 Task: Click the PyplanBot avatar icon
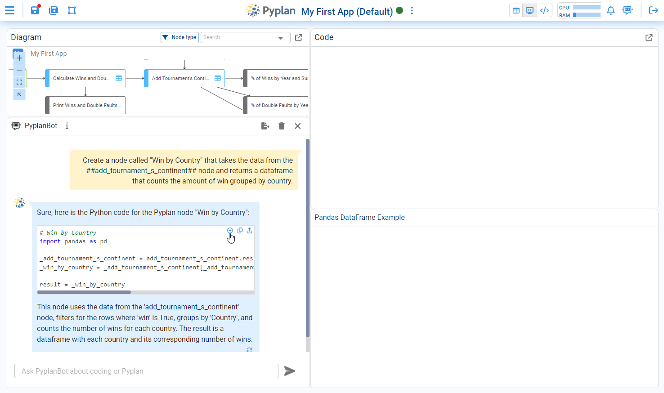pos(20,203)
